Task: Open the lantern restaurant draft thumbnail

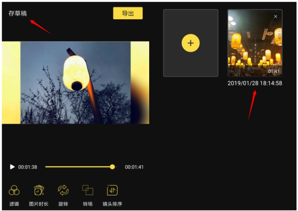Action: point(255,43)
